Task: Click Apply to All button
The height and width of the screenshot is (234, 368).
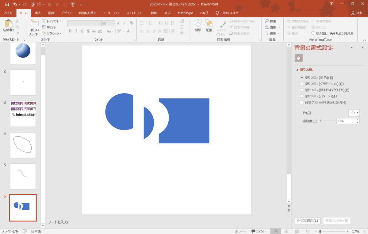Action: (307, 221)
